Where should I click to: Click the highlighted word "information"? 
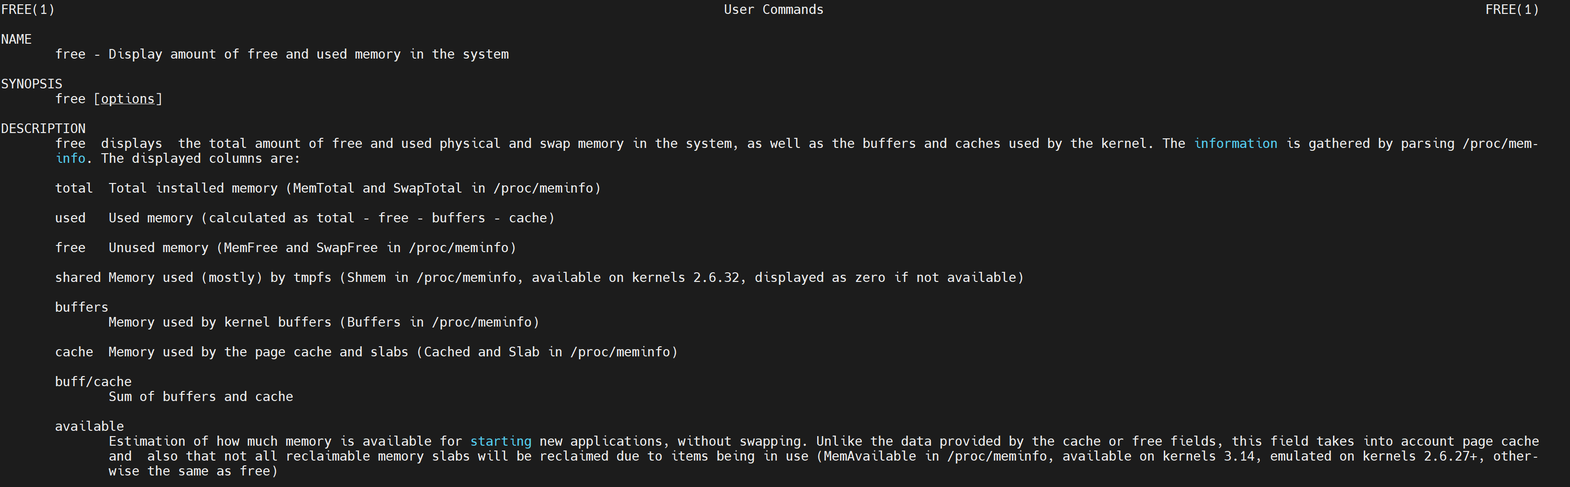click(x=1235, y=144)
